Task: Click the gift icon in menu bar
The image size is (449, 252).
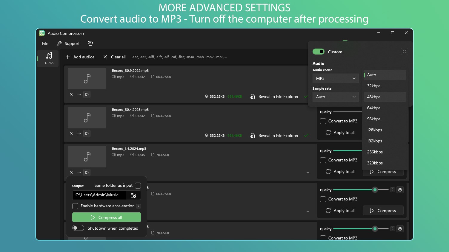Action: 90,43
